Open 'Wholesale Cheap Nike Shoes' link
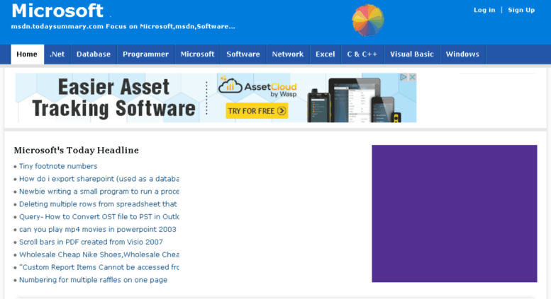 (x=99, y=254)
